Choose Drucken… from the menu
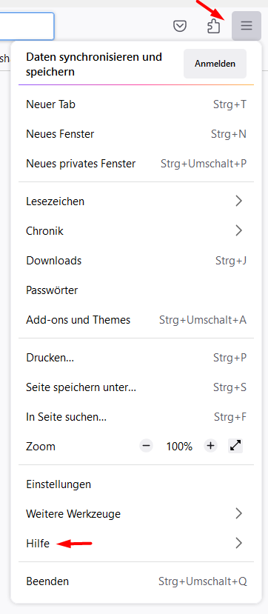Image resolution: width=268 pixels, height=614 pixels. [136, 357]
